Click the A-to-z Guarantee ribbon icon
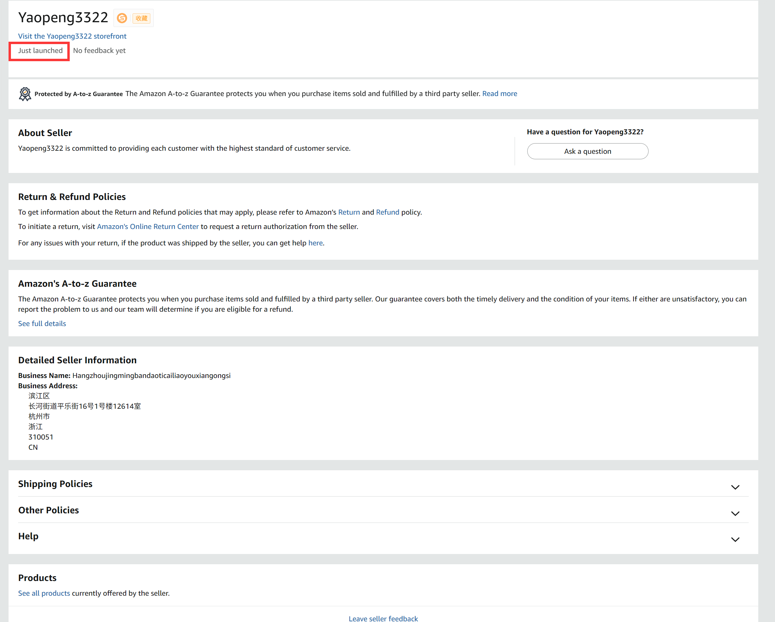The height and width of the screenshot is (622, 775). [x=25, y=94]
